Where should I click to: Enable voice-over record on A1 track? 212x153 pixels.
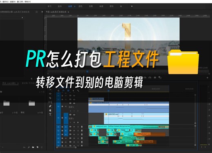[x=82, y=127]
